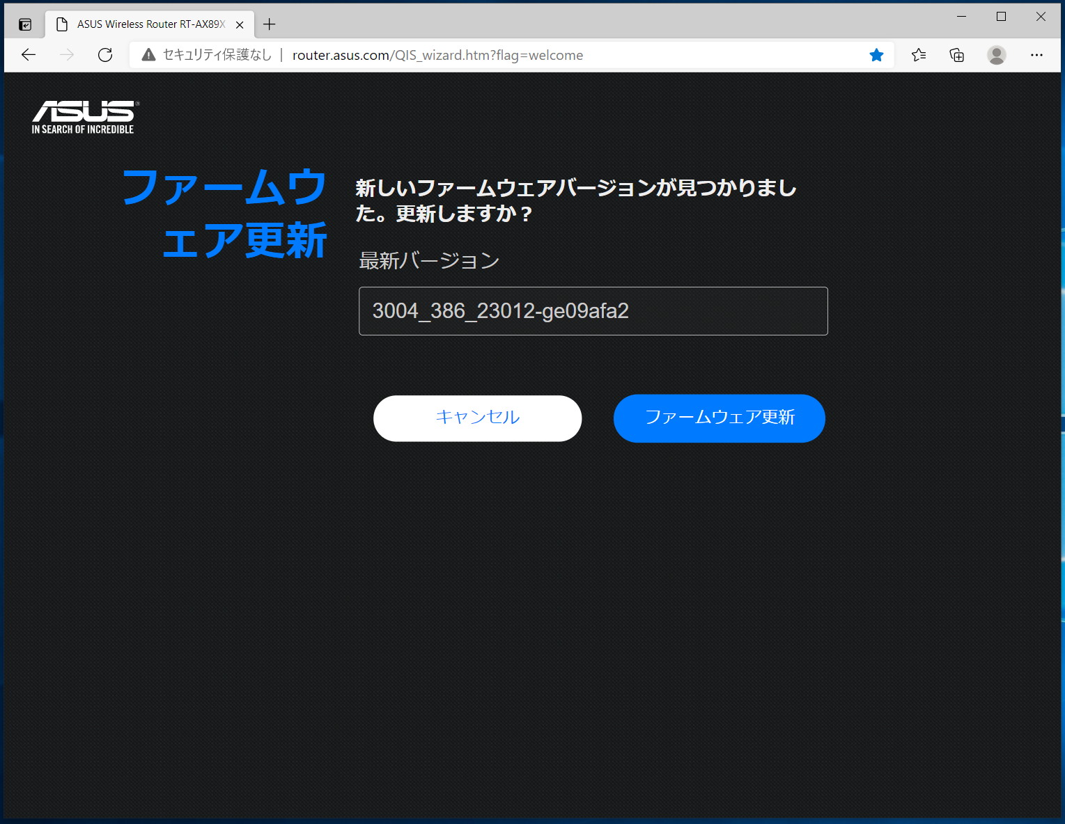Viewport: 1065px width, 824px height.
Task: Click the キャンセル button
Action: click(478, 418)
